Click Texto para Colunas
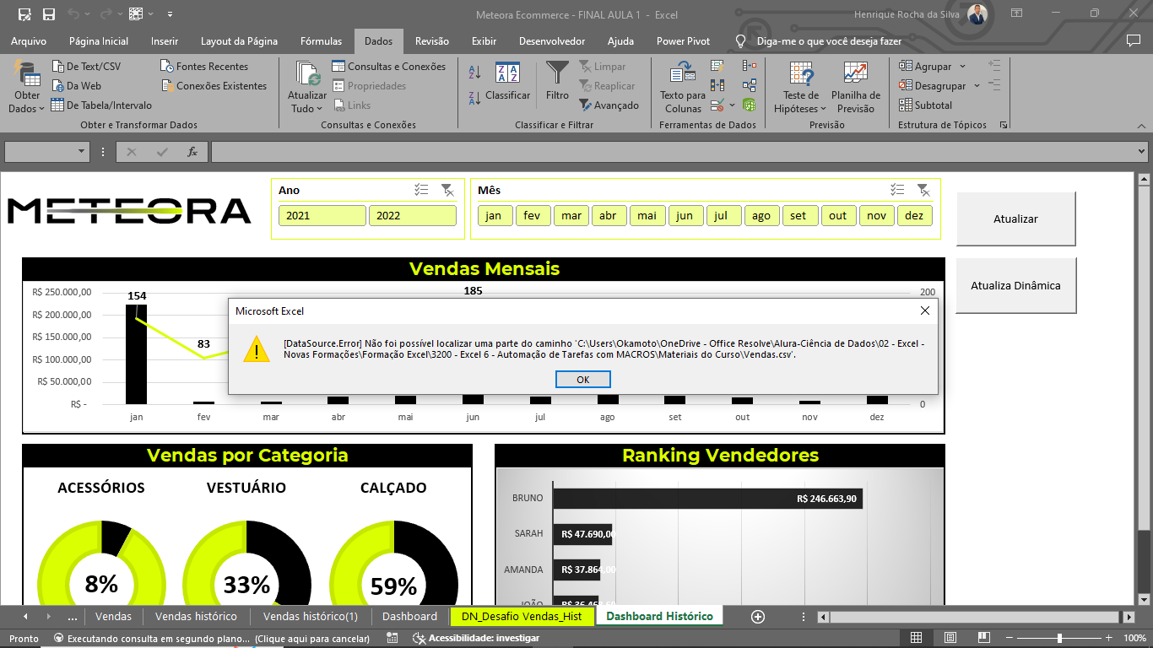The image size is (1153, 648). pyautogui.click(x=683, y=88)
